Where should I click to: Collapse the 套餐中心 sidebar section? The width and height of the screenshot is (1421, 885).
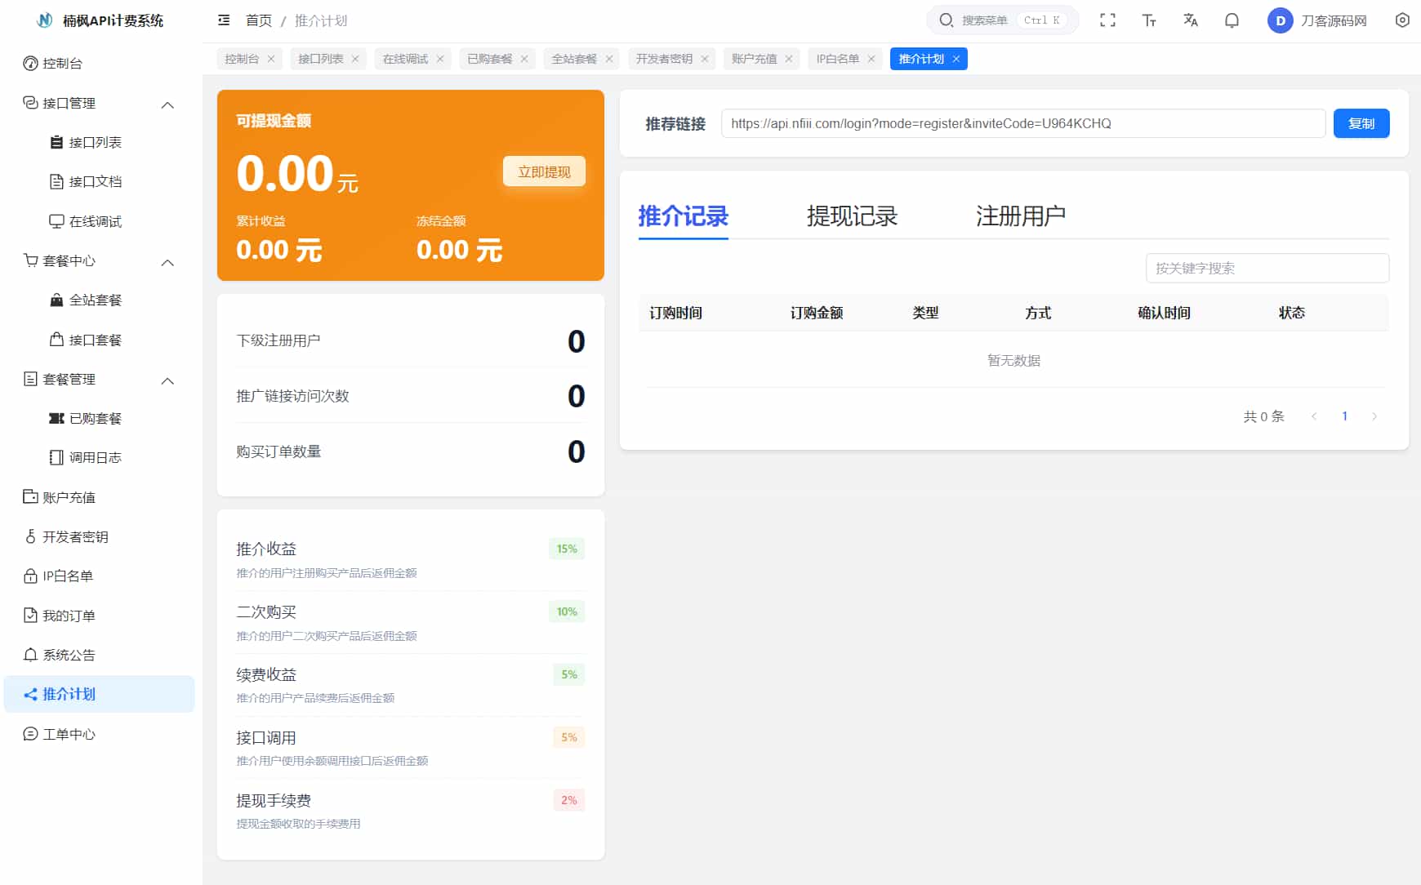pyautogui.click(x=168, y=261)
